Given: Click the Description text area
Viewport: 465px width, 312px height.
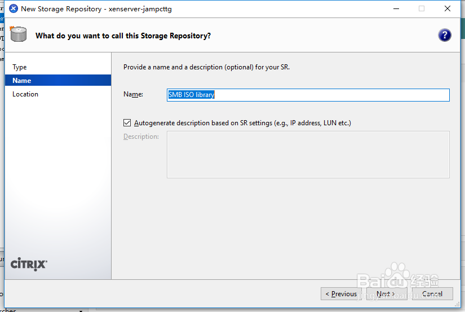Looking at the screenshot, I should [308, 155].
